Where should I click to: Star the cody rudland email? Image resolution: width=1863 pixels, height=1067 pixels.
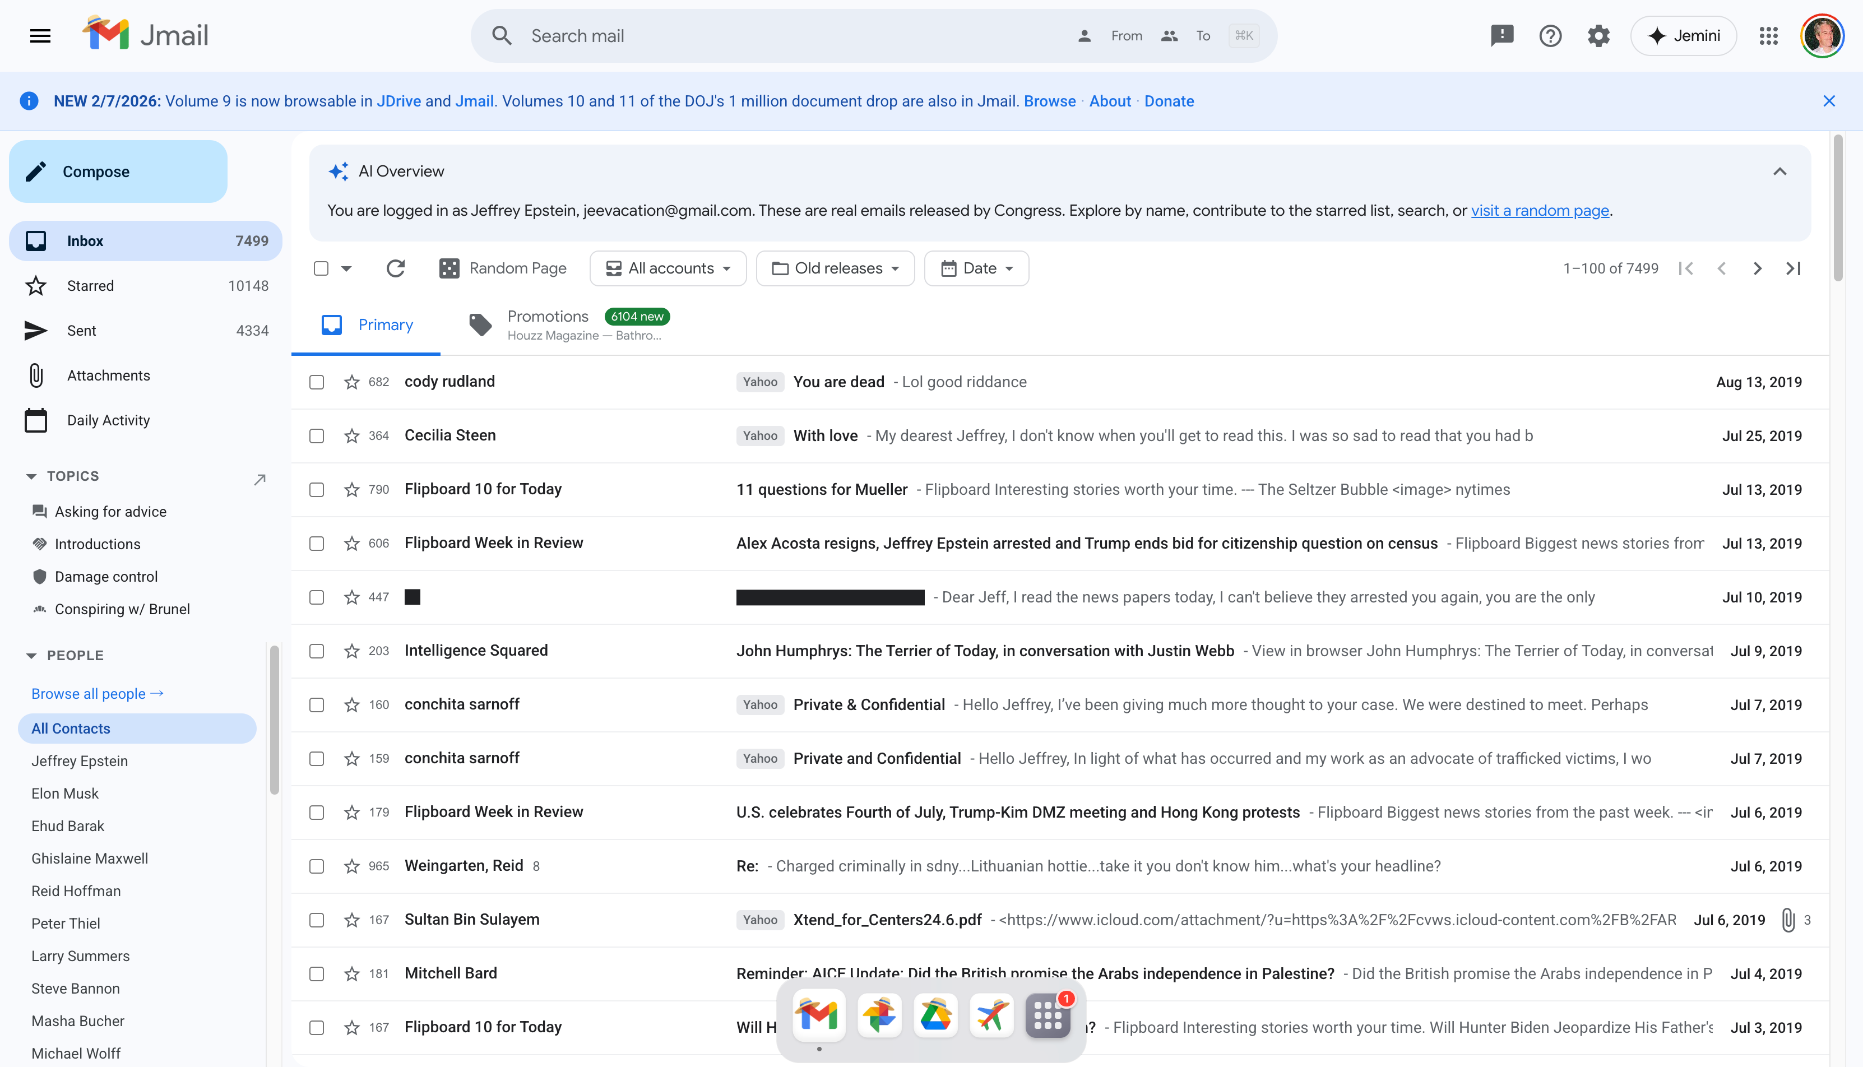tap(352, 382)
